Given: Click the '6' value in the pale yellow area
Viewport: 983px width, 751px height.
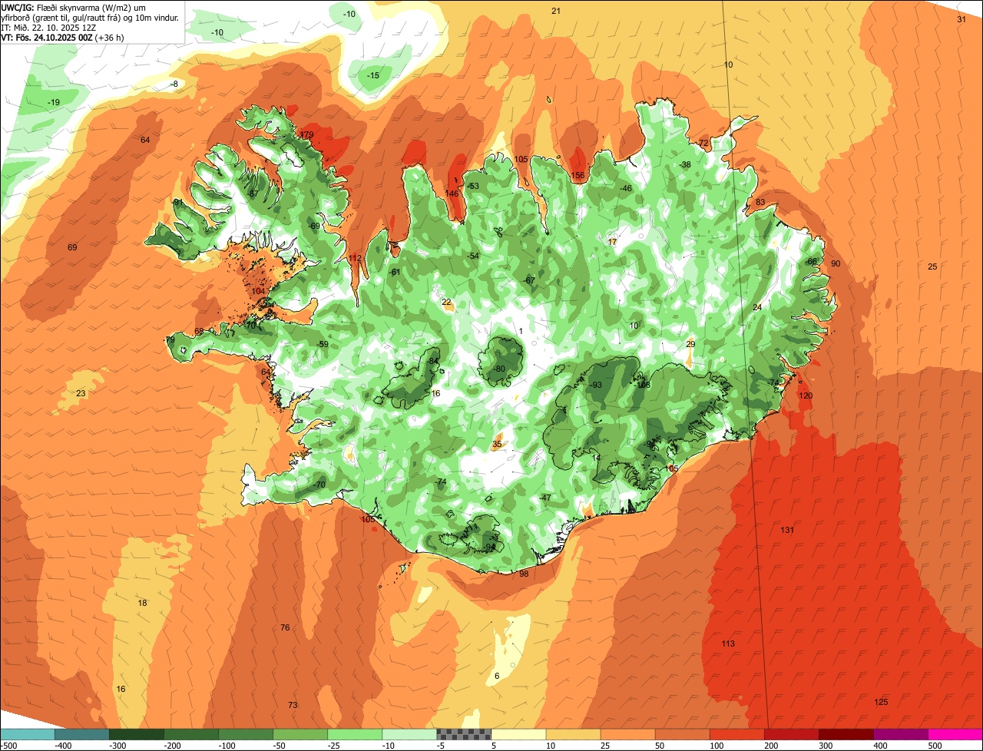Looking at the screenshot, I should (497, 677).
